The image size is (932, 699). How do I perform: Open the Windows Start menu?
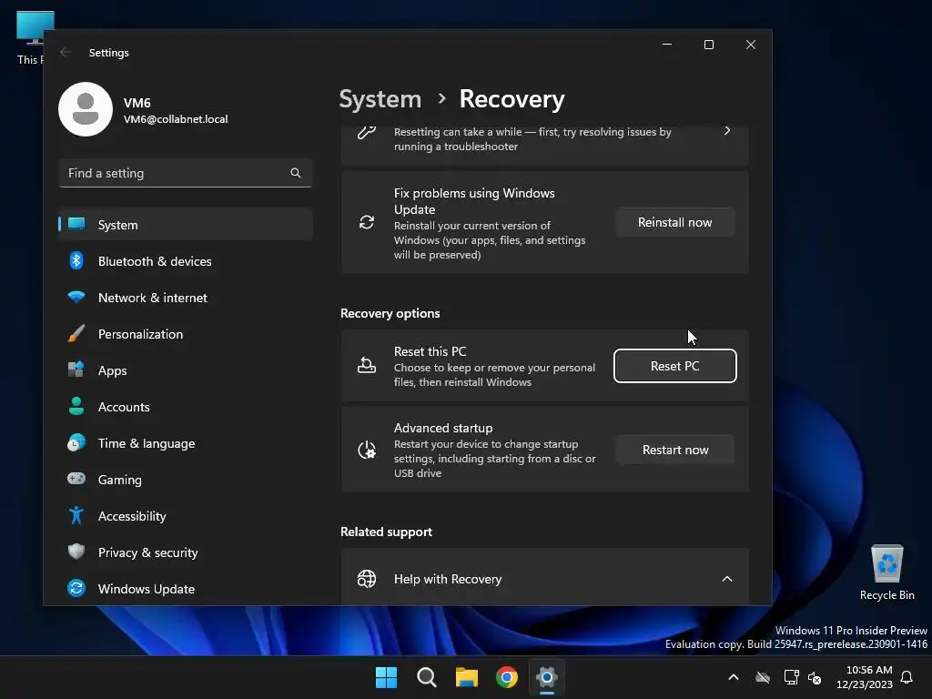click(x=386, y=677)
